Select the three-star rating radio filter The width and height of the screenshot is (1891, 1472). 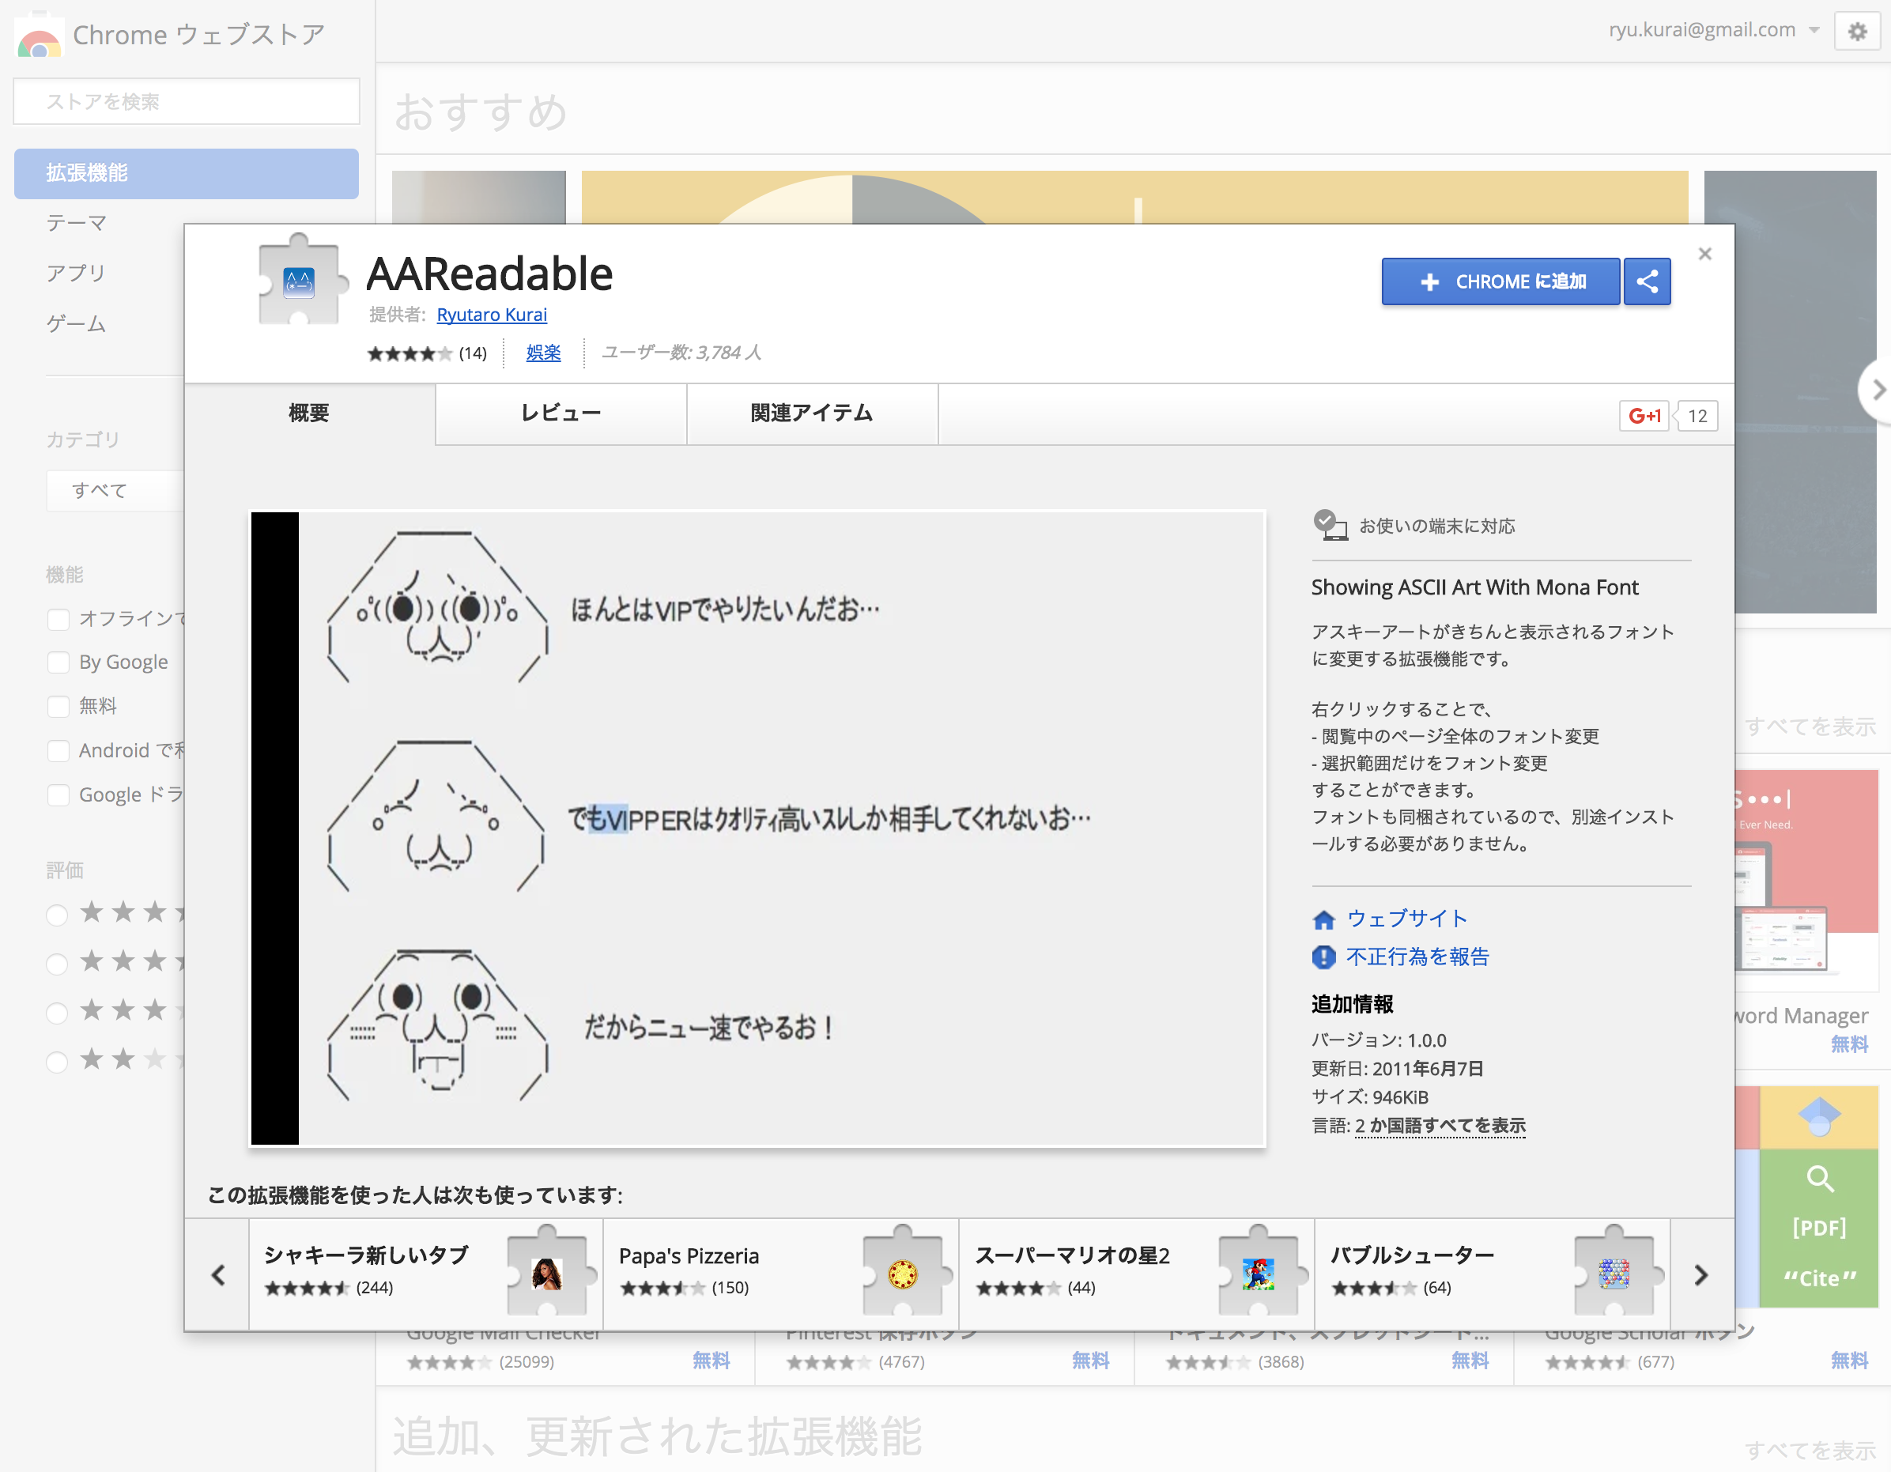point(57,1013)
